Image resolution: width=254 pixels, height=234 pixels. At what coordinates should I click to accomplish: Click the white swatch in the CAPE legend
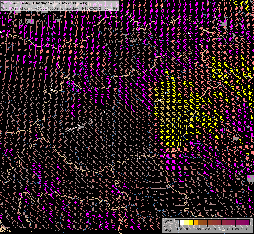coord(182,223)
